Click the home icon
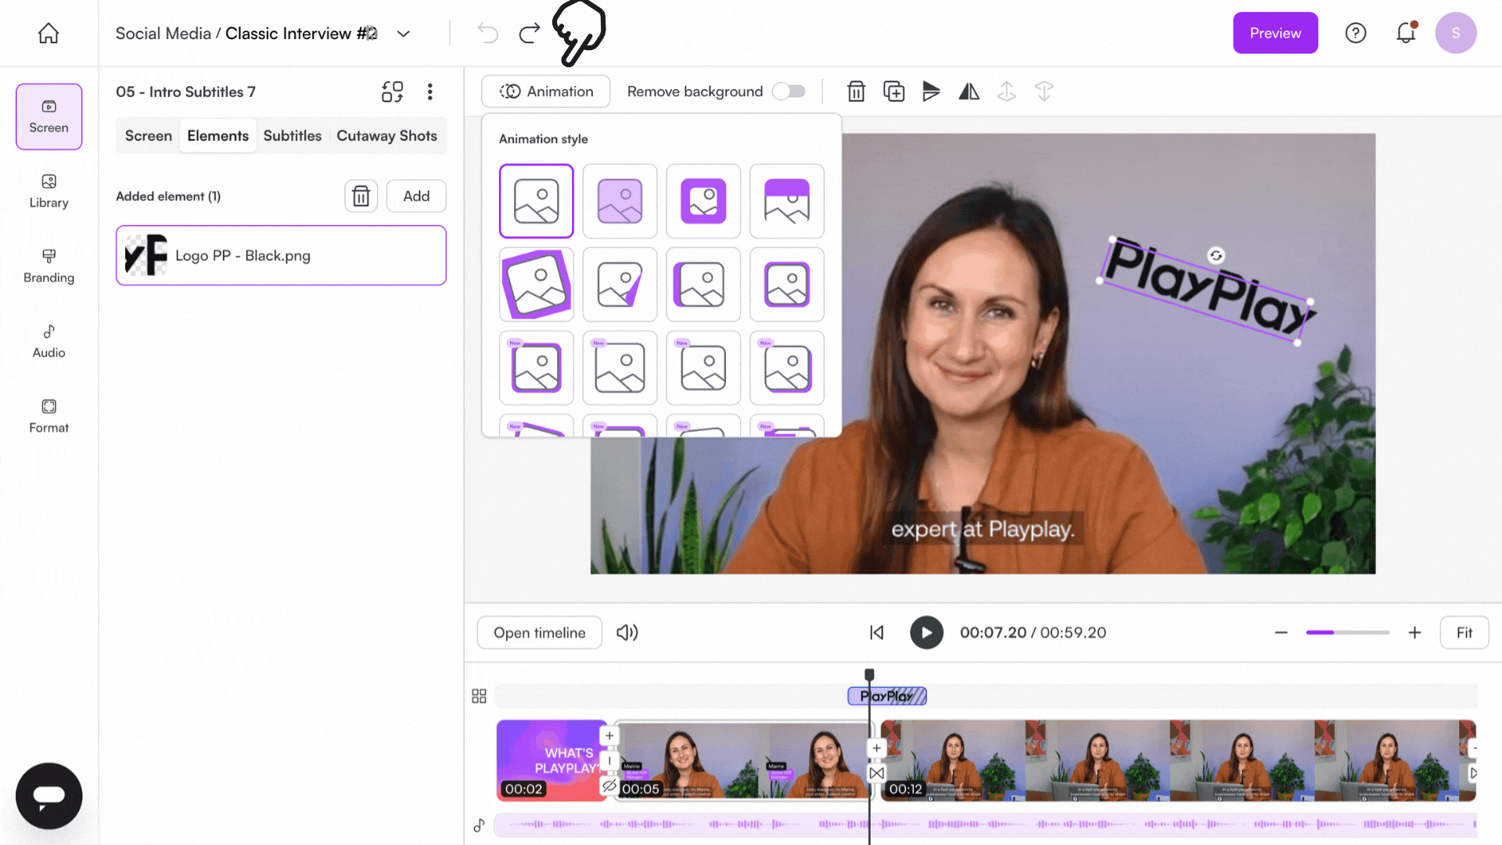 pos(49,33)
